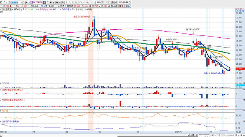The image size is (245, 137).
Task: Click the pencil draw icon in bottom toolbar
Action: [x=228, y=135]
